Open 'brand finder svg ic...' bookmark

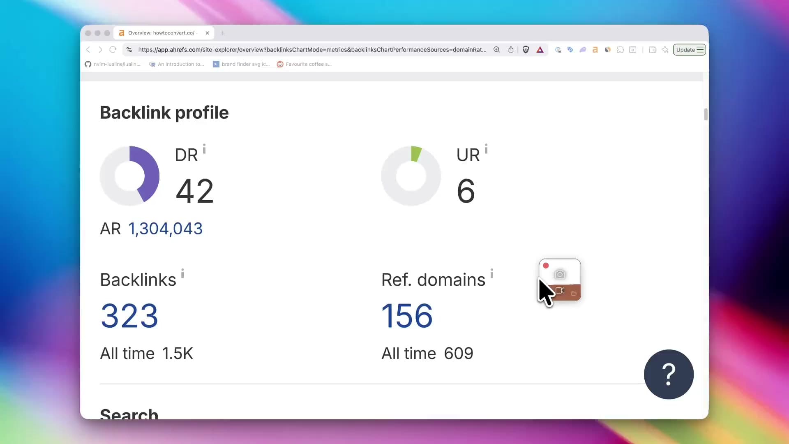click(241, 64)
